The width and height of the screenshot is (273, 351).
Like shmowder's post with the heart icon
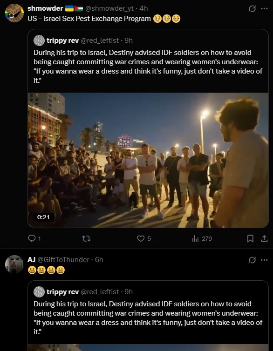pyautogui.click(x=141, y=239)
